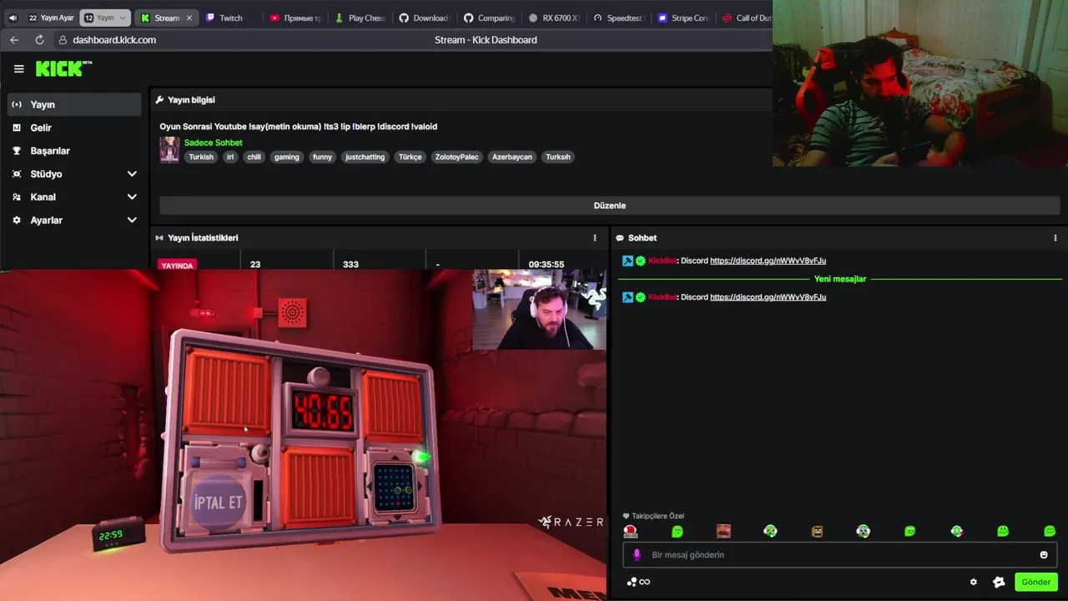
Task: Click the justchatting tag
Action: (365, 157)
